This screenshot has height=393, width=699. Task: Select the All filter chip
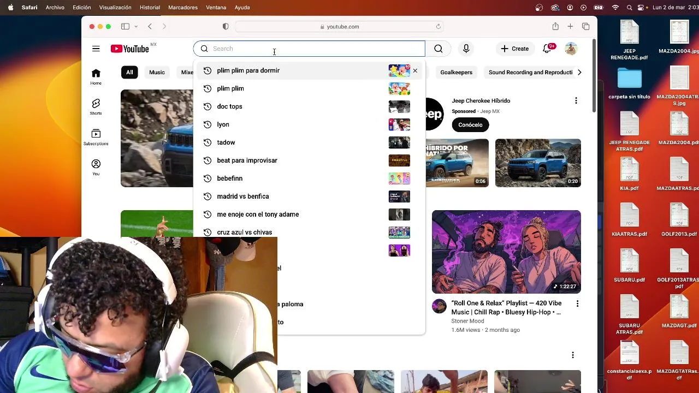pyautogui.click(x=129, y=72)
